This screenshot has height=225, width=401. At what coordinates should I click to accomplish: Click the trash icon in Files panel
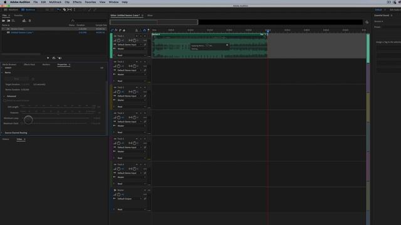coord(29,21)
